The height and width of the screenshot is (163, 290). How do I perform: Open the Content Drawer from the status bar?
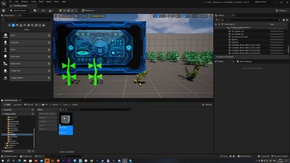(x=9, y=156)
